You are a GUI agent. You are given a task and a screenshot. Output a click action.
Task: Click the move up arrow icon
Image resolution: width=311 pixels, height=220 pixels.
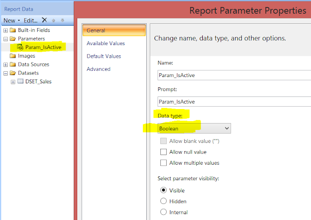coord(53,20)
